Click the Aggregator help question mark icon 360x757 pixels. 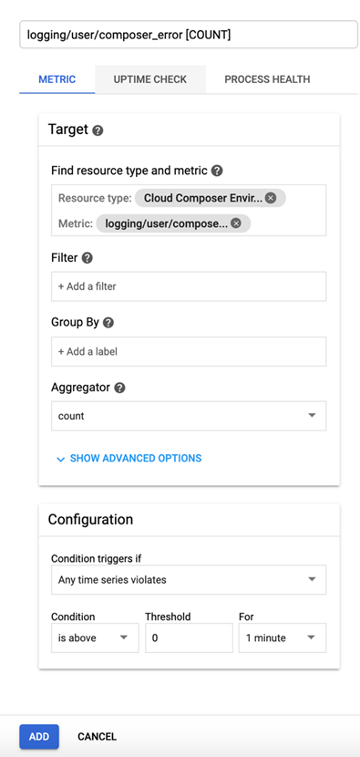pyautogui.click(x=119, y=388)
